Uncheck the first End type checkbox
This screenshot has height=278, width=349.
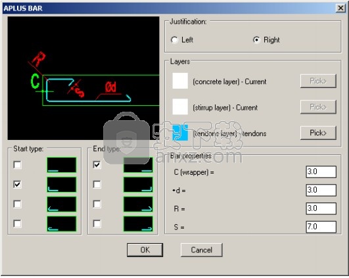[x=97, y=165]
